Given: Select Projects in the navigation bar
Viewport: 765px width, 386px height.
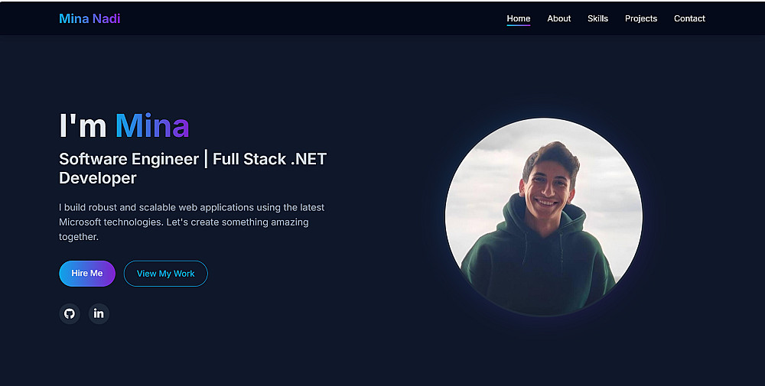Looking at the screenshot, I should coord(640,18).
